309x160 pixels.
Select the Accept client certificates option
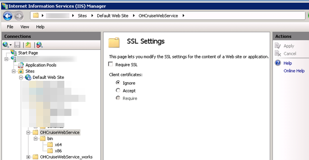point(118,91)
